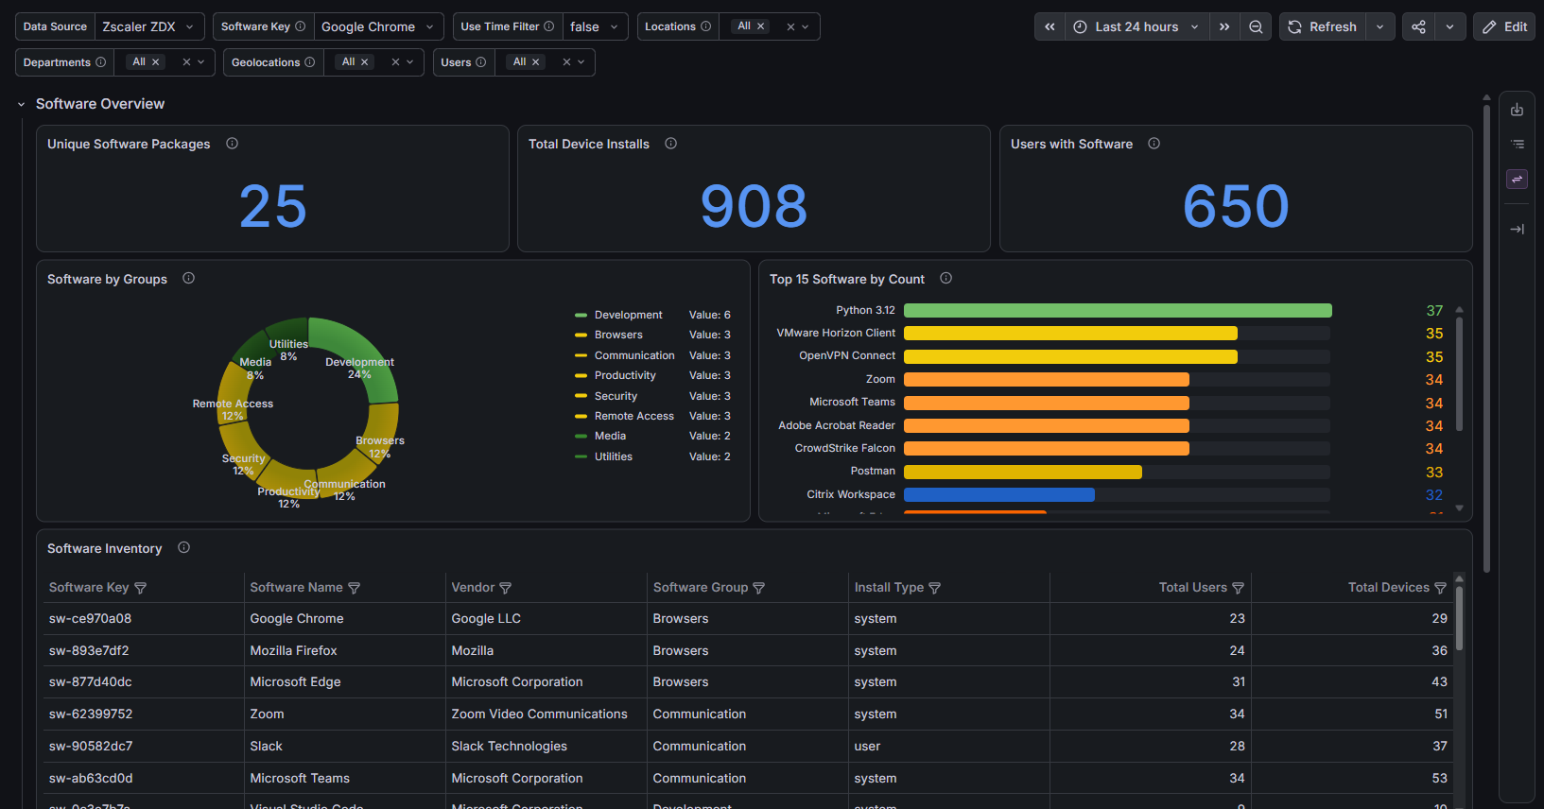Open the Software Key Google Chrome dropdown
The image size is (1544, 809).
tap(378, 26)
